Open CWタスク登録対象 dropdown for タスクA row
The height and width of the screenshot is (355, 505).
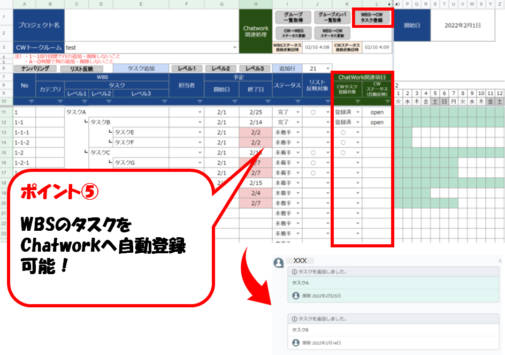coord(357,112)
